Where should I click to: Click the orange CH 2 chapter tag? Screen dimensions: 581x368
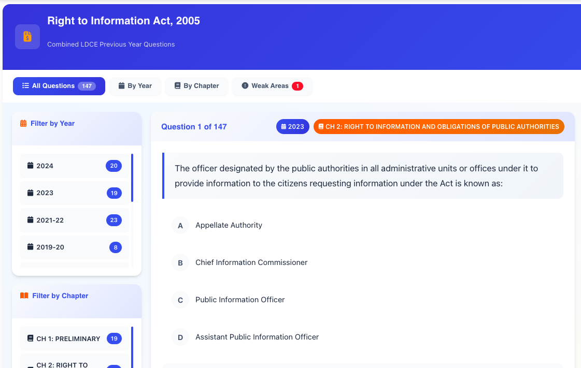click(x=438, y=127)
